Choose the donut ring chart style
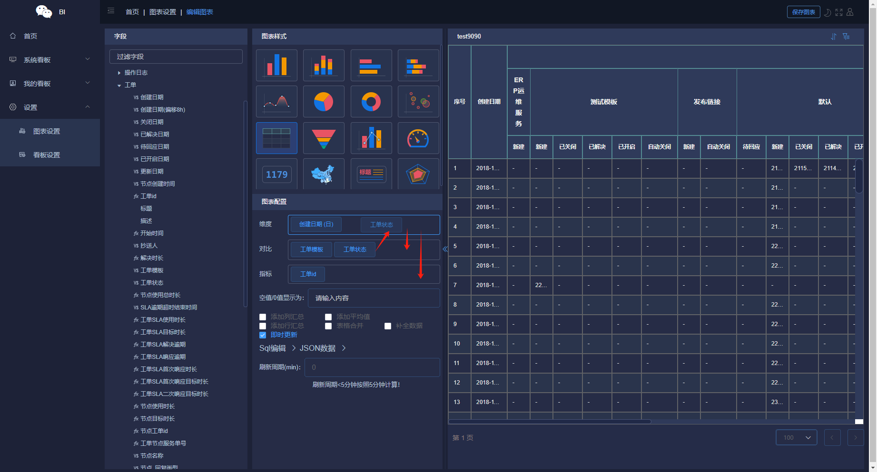Screen dimensions: 877x472 [x=371, y=102]
